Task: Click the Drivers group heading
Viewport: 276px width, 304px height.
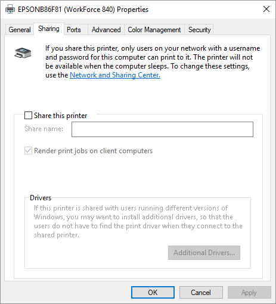Action: pos(41,198)
